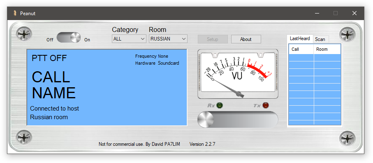Open the Category dropdown
This screenshot has height=163, width=373.
point(129,39)
